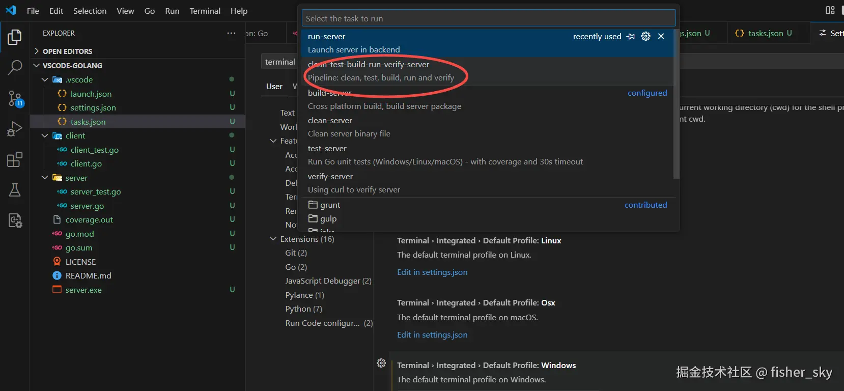Viewport: 844px width, 391px height.
Task: Click the gulp folder icon
Action: point(313,218)
